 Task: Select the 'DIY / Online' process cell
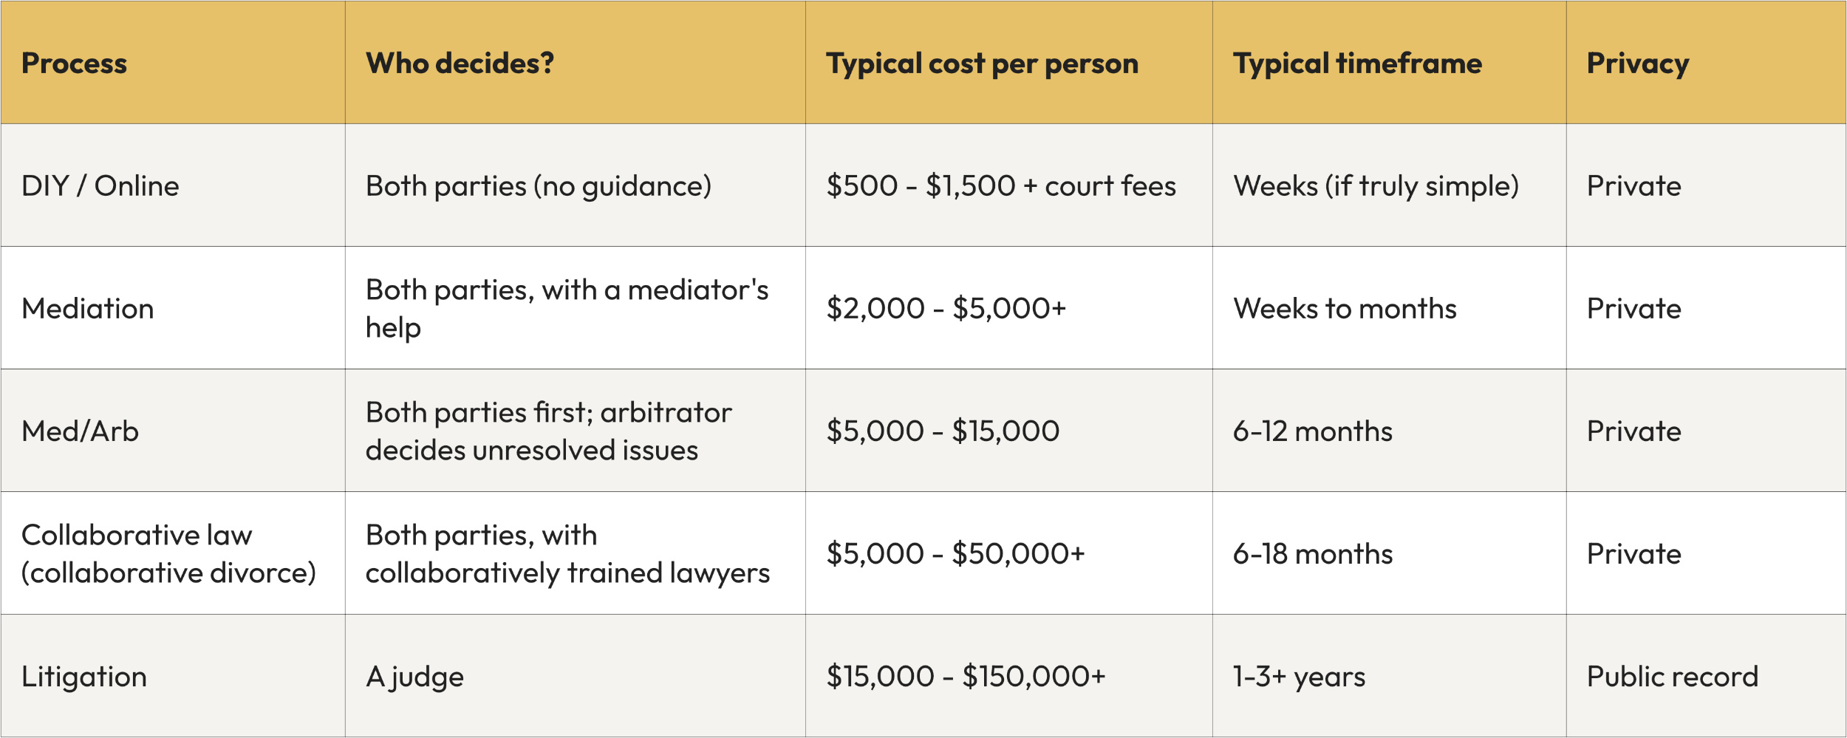click(x=100, y=186)
